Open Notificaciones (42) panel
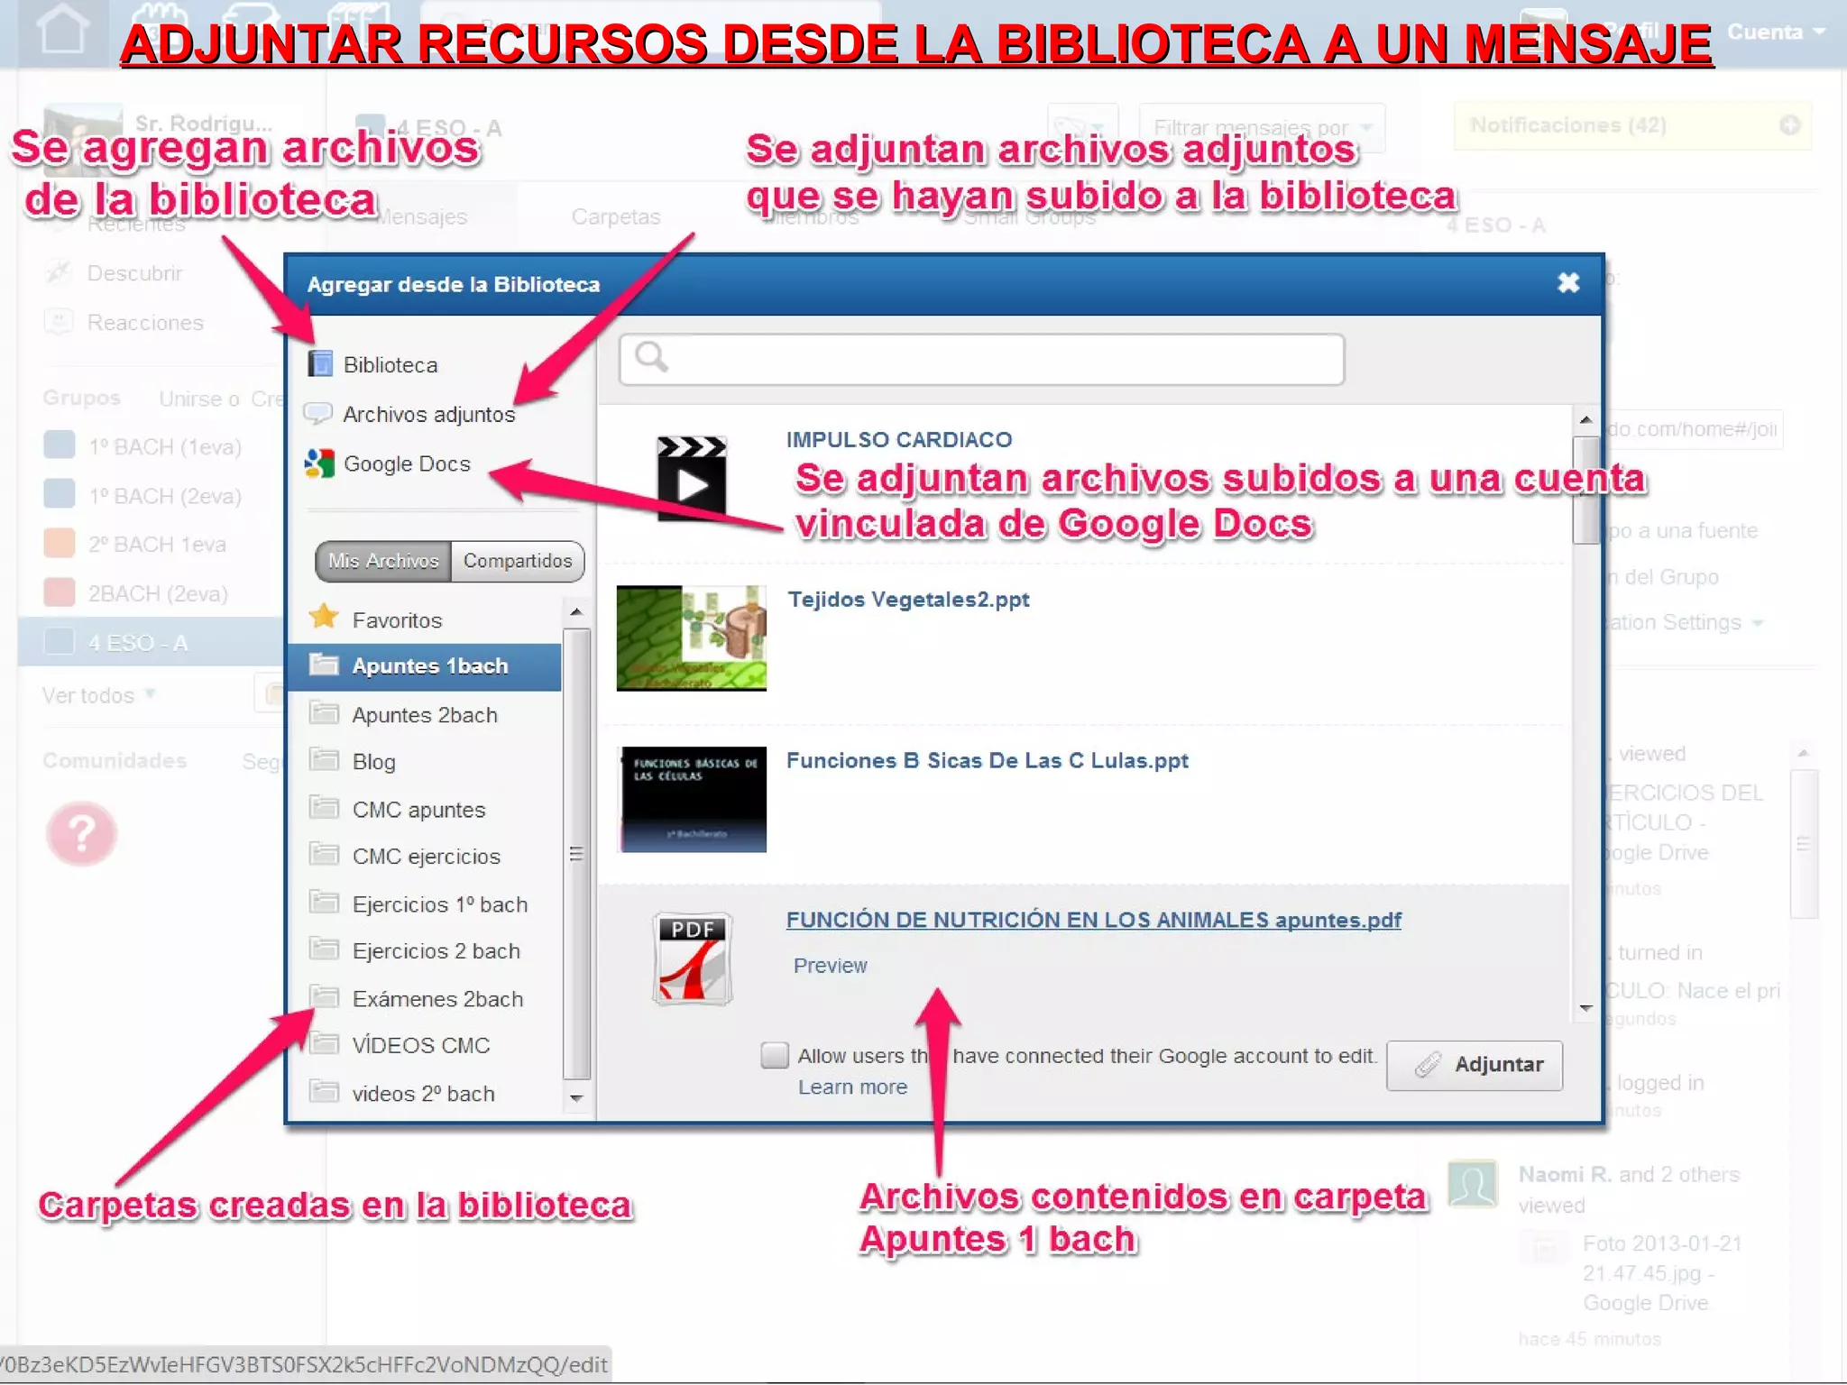Image resolution: width=1847 pixels, height=1385 pixels. click(1631, 125)
